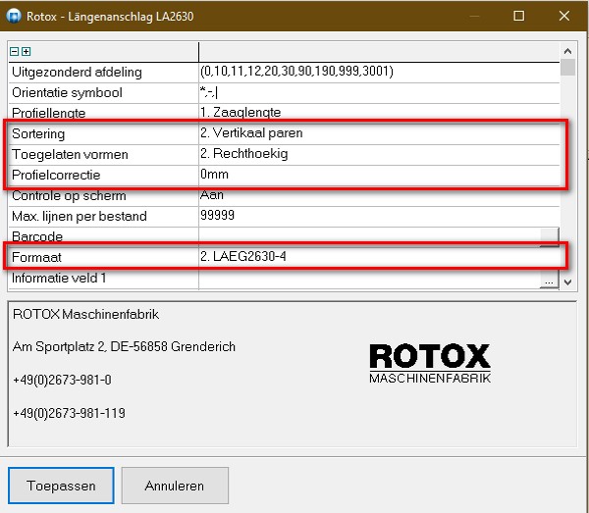Click the 'Controle op scherm' label
Screen dimensions: 589x513
pyautogui.click(x=69, y=195)
